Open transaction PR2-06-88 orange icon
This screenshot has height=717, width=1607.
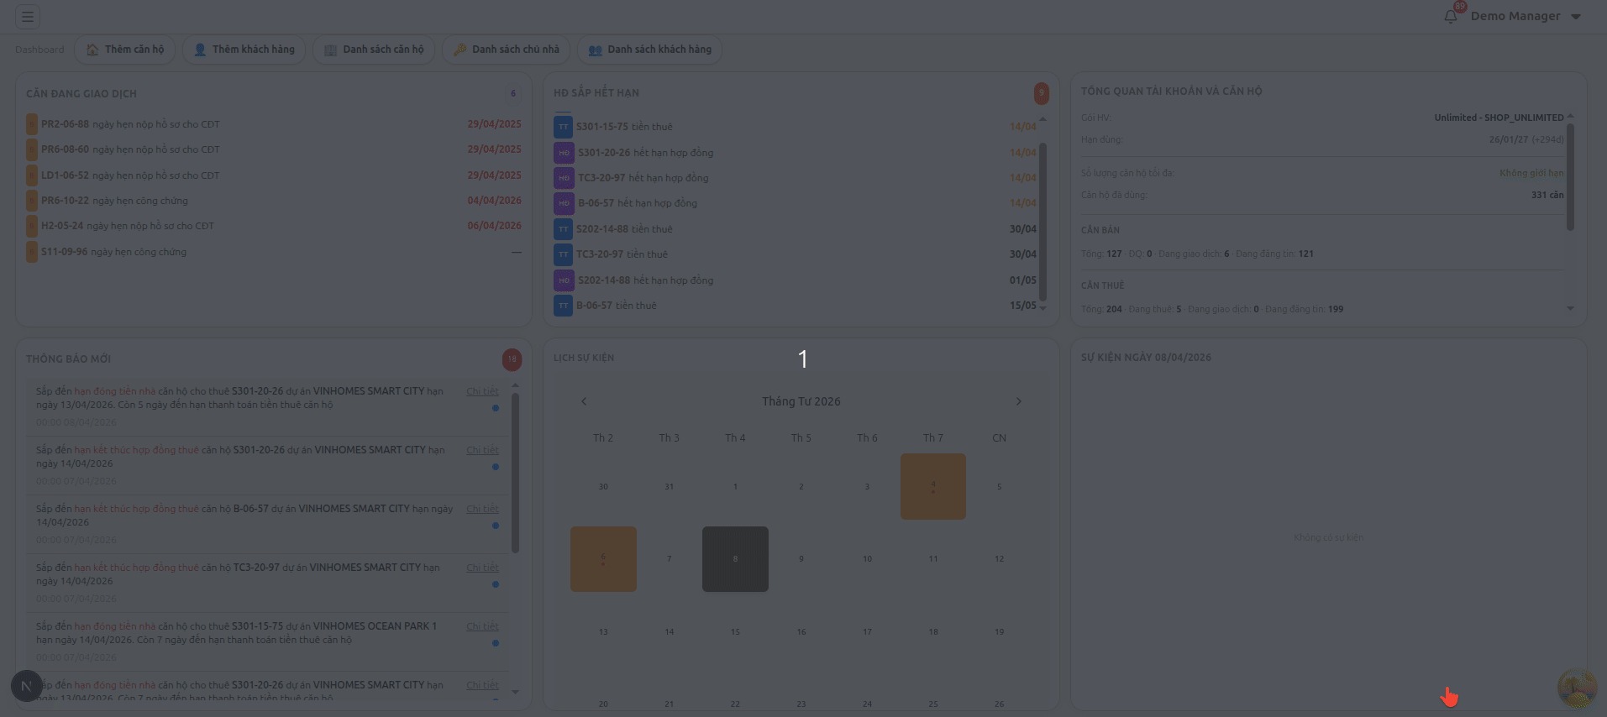32,124
